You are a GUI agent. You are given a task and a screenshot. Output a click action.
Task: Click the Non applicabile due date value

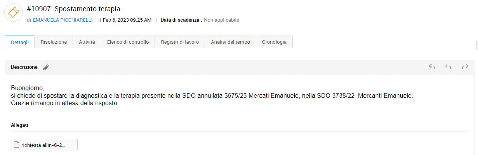coord(221,20)
